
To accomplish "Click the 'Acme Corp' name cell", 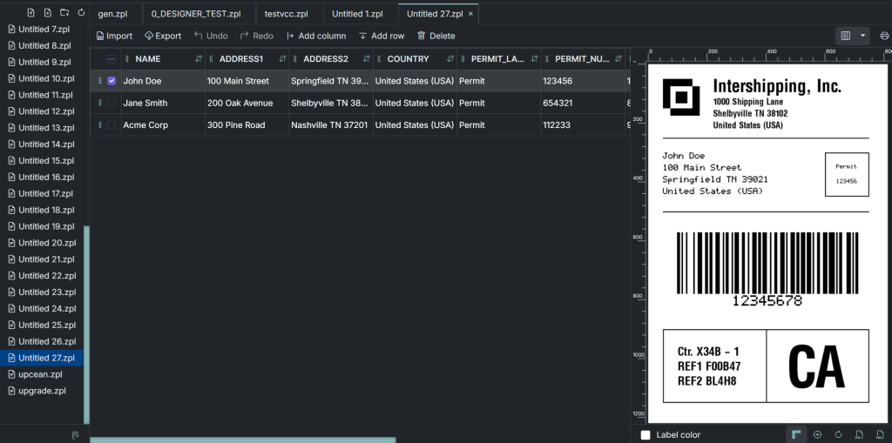I will [163, 124].
